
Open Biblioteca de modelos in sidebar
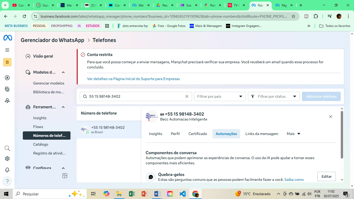coord(49,92)
